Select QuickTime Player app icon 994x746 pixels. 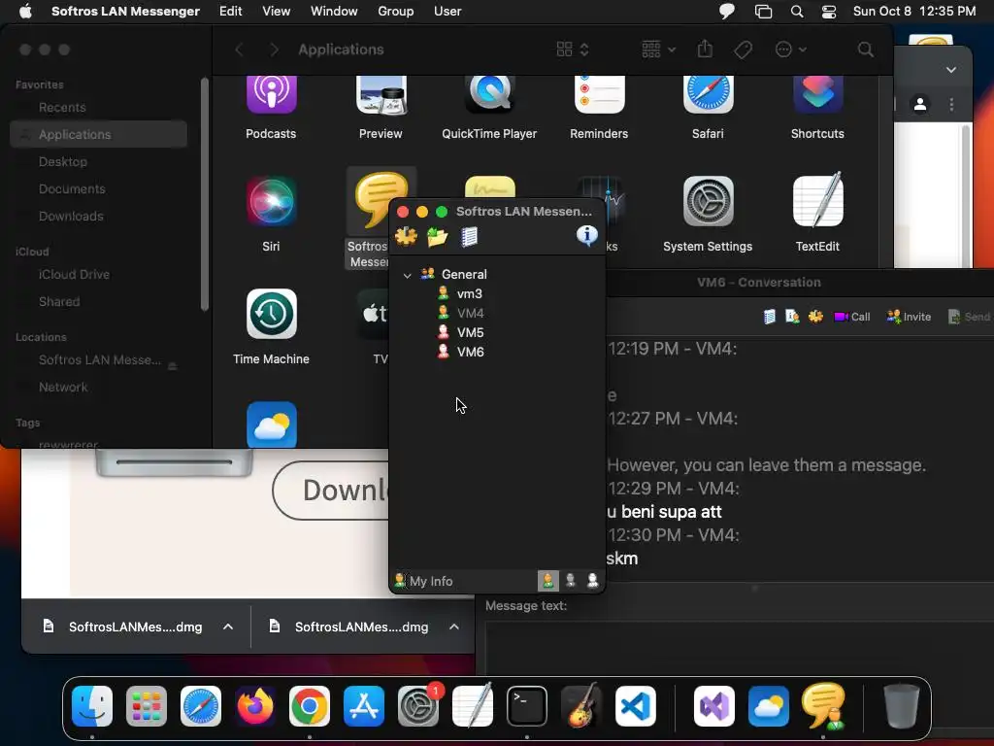(489, 94)
